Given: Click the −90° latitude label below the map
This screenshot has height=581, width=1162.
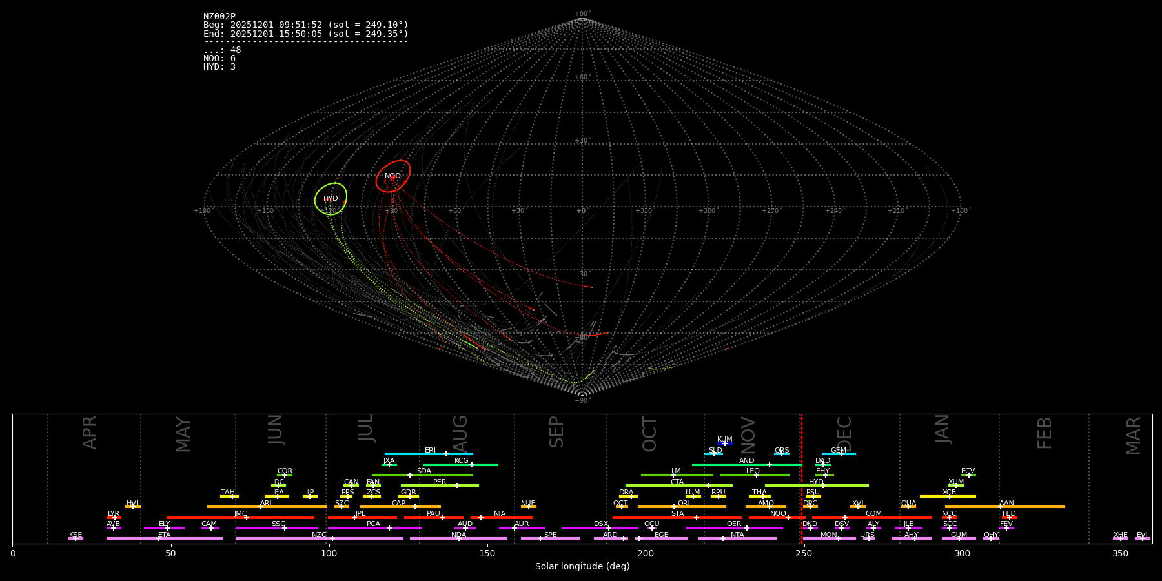Looking at the screenshot, I should point(582,401).
